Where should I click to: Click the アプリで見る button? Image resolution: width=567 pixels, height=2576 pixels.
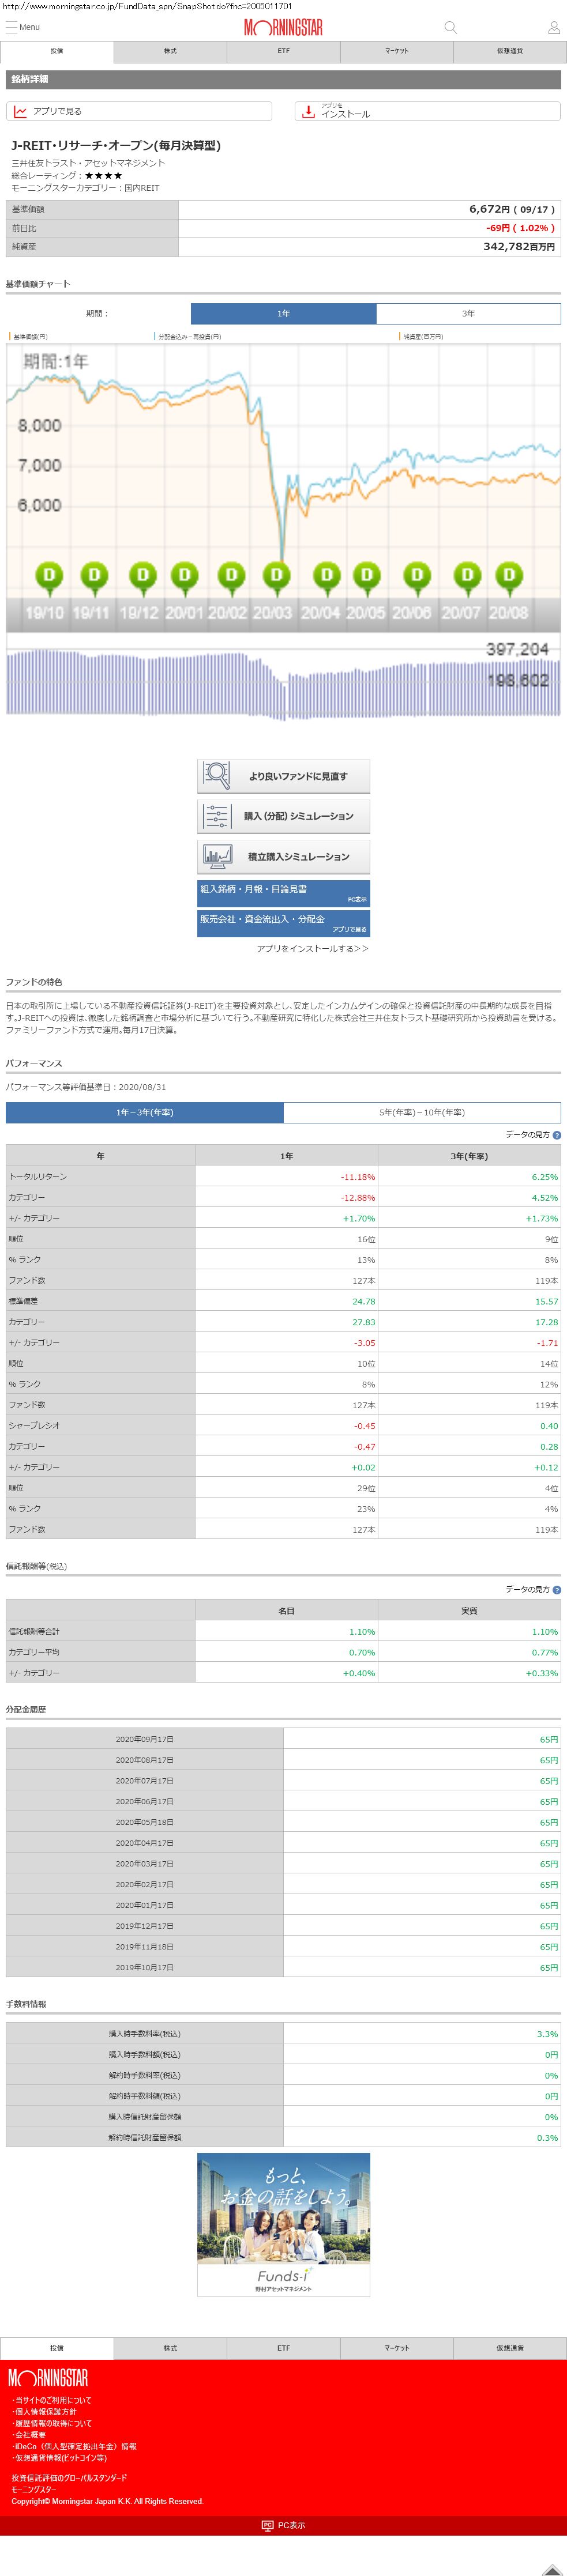(139, 111)
